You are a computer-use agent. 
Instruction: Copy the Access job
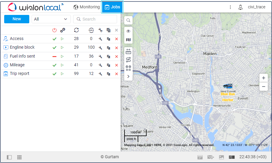pos(109,39)
